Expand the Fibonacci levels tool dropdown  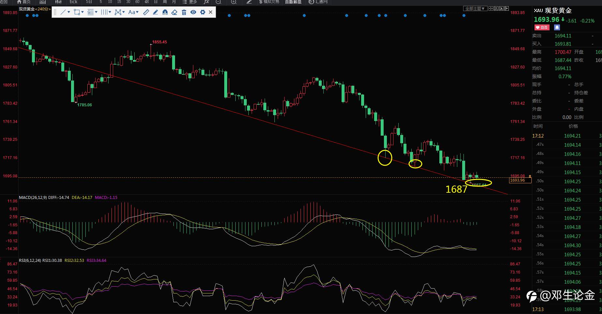pyautogui.click(x=96, y=12)
